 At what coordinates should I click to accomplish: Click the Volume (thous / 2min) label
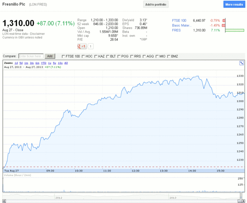coord(17,175)
